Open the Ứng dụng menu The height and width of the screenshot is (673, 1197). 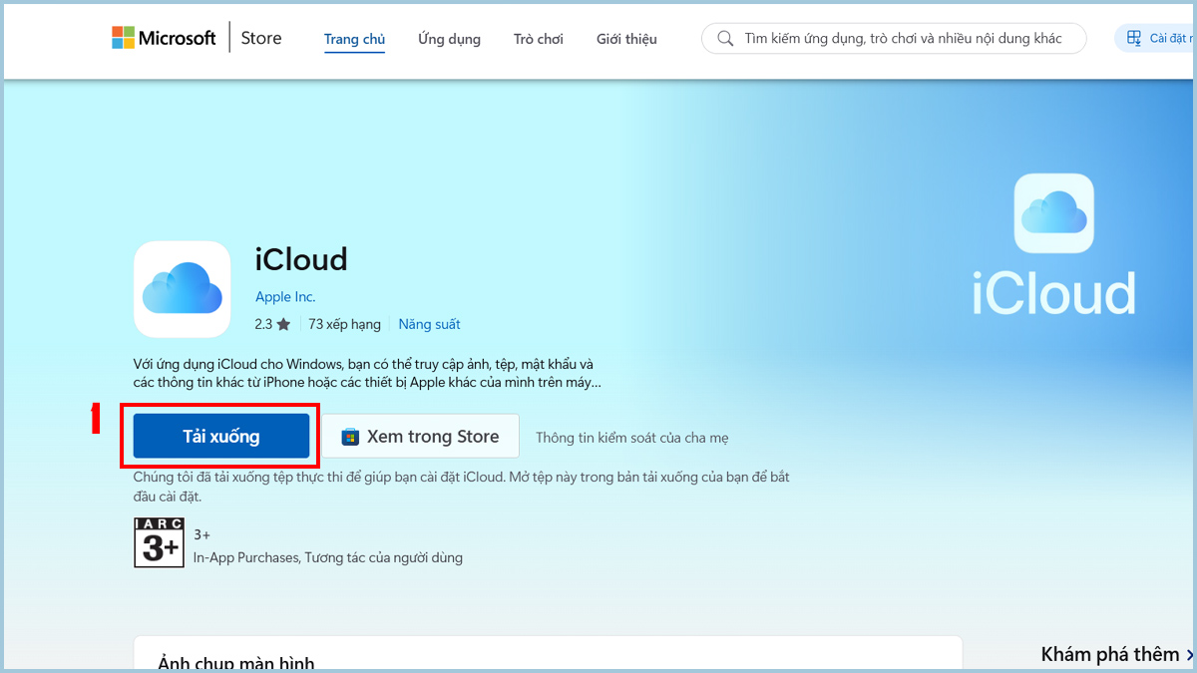click(449, 40)
